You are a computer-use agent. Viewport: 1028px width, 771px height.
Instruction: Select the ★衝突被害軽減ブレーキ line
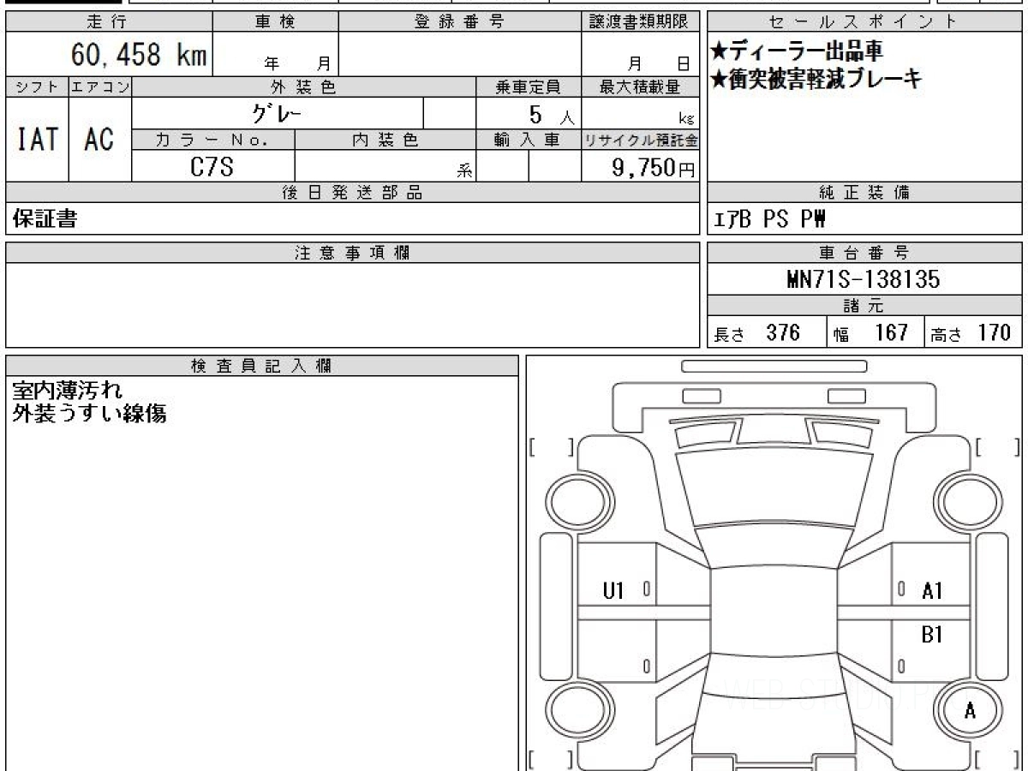(816, 80)
